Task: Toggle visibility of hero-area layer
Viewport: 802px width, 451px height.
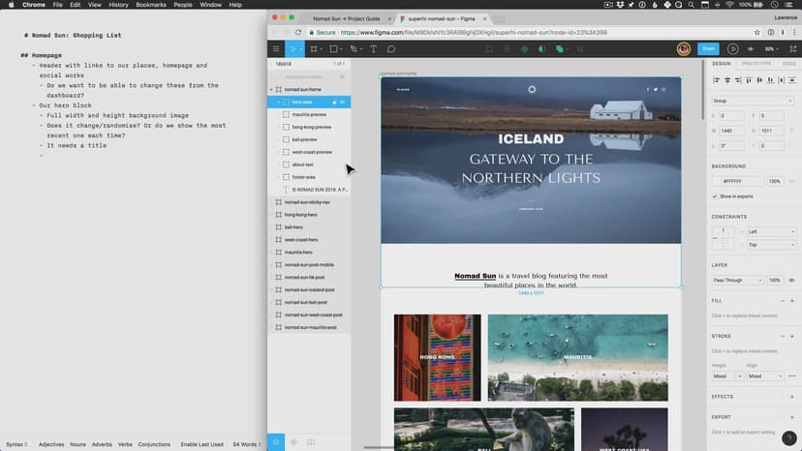Action: tap(344, 102)
